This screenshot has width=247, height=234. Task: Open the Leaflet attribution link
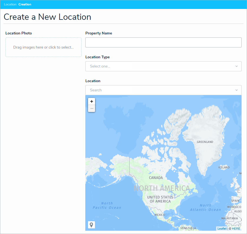tap(222, 229)
